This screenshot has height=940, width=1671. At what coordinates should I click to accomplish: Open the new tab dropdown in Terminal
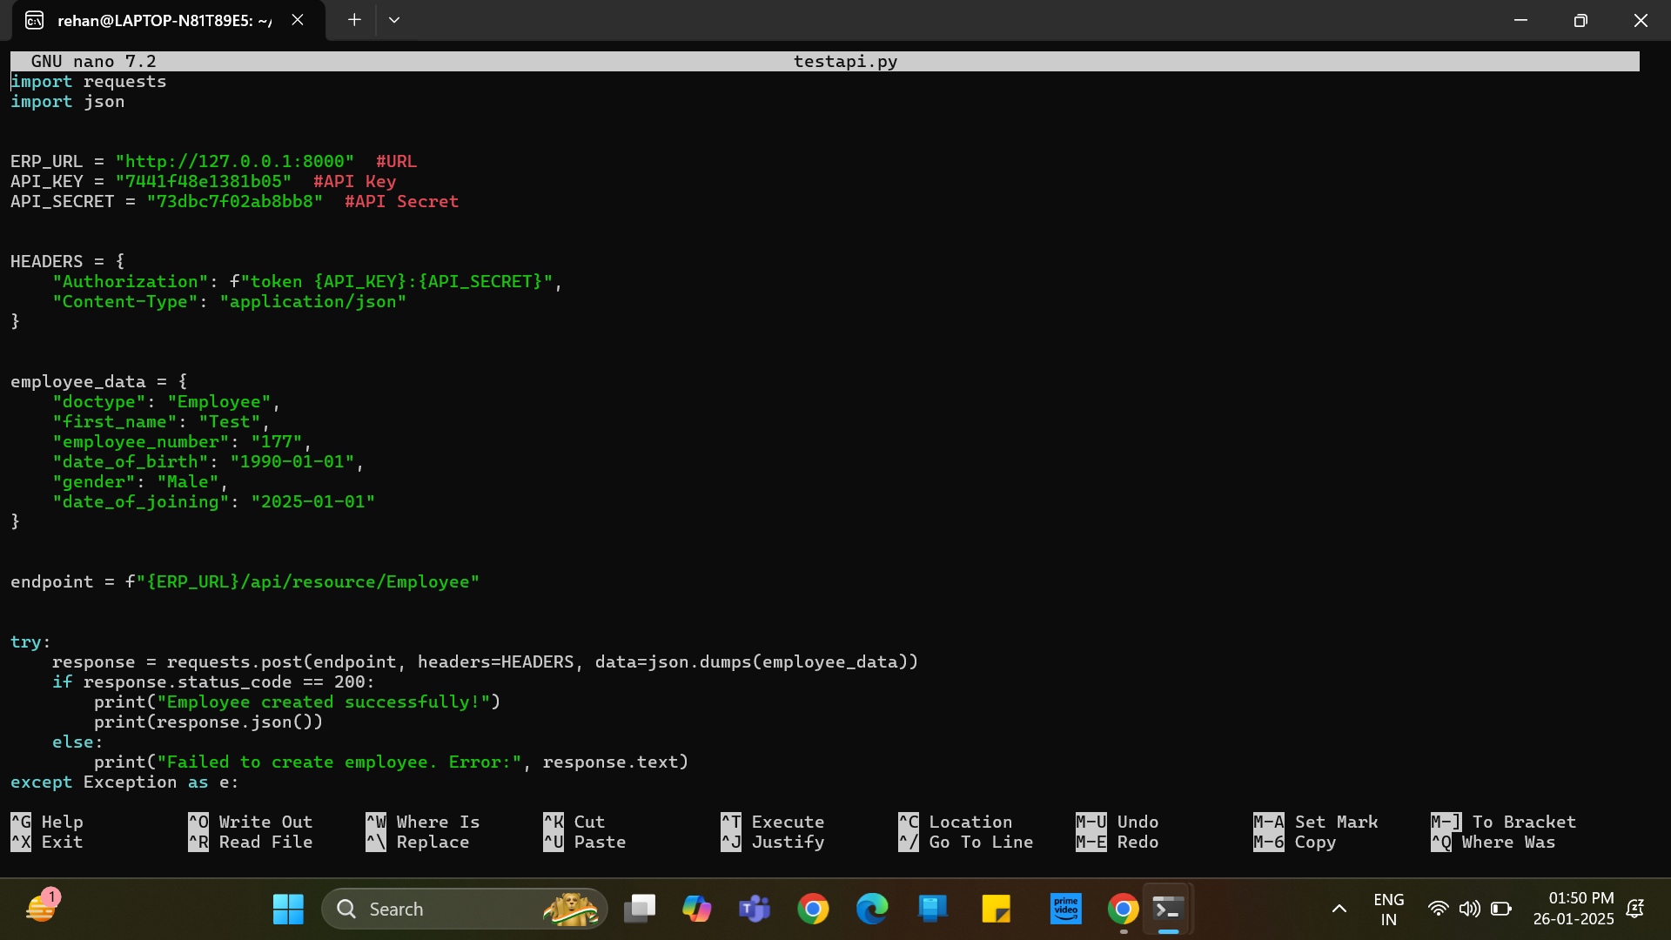pyautogui.click(x=393, y=19)
